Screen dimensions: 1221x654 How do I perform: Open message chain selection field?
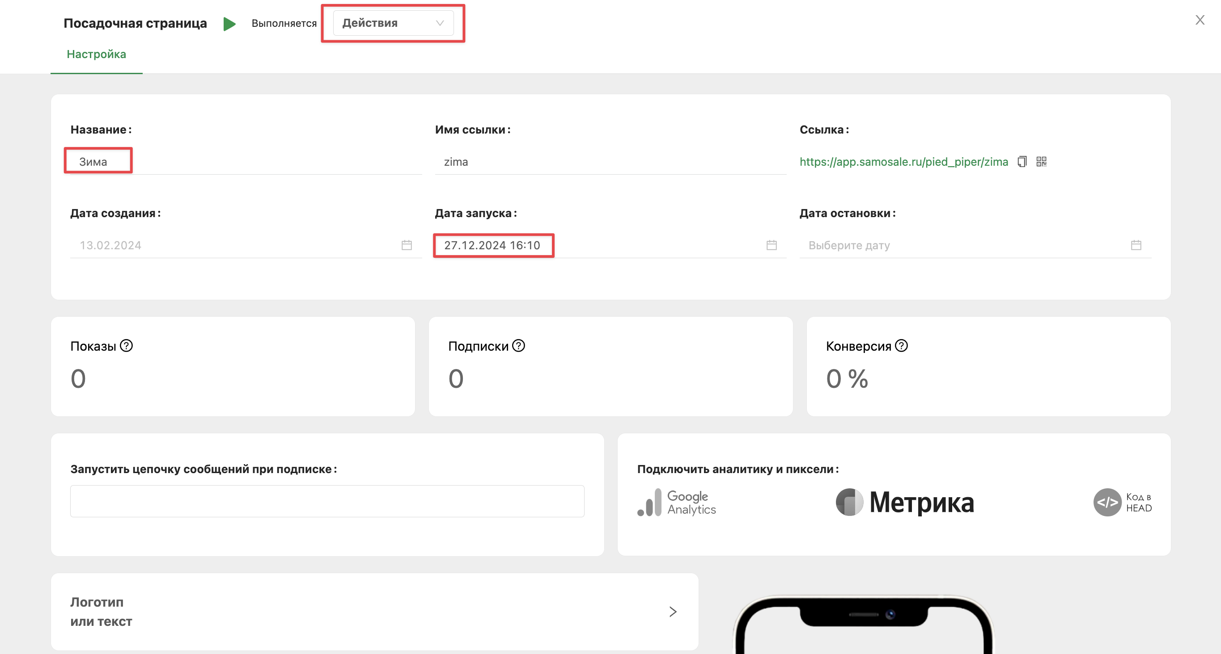[x=327, y=501]
